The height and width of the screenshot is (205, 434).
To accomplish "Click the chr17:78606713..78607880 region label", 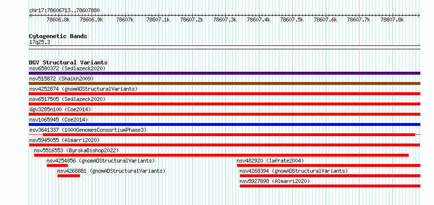I will coord(64,10).
